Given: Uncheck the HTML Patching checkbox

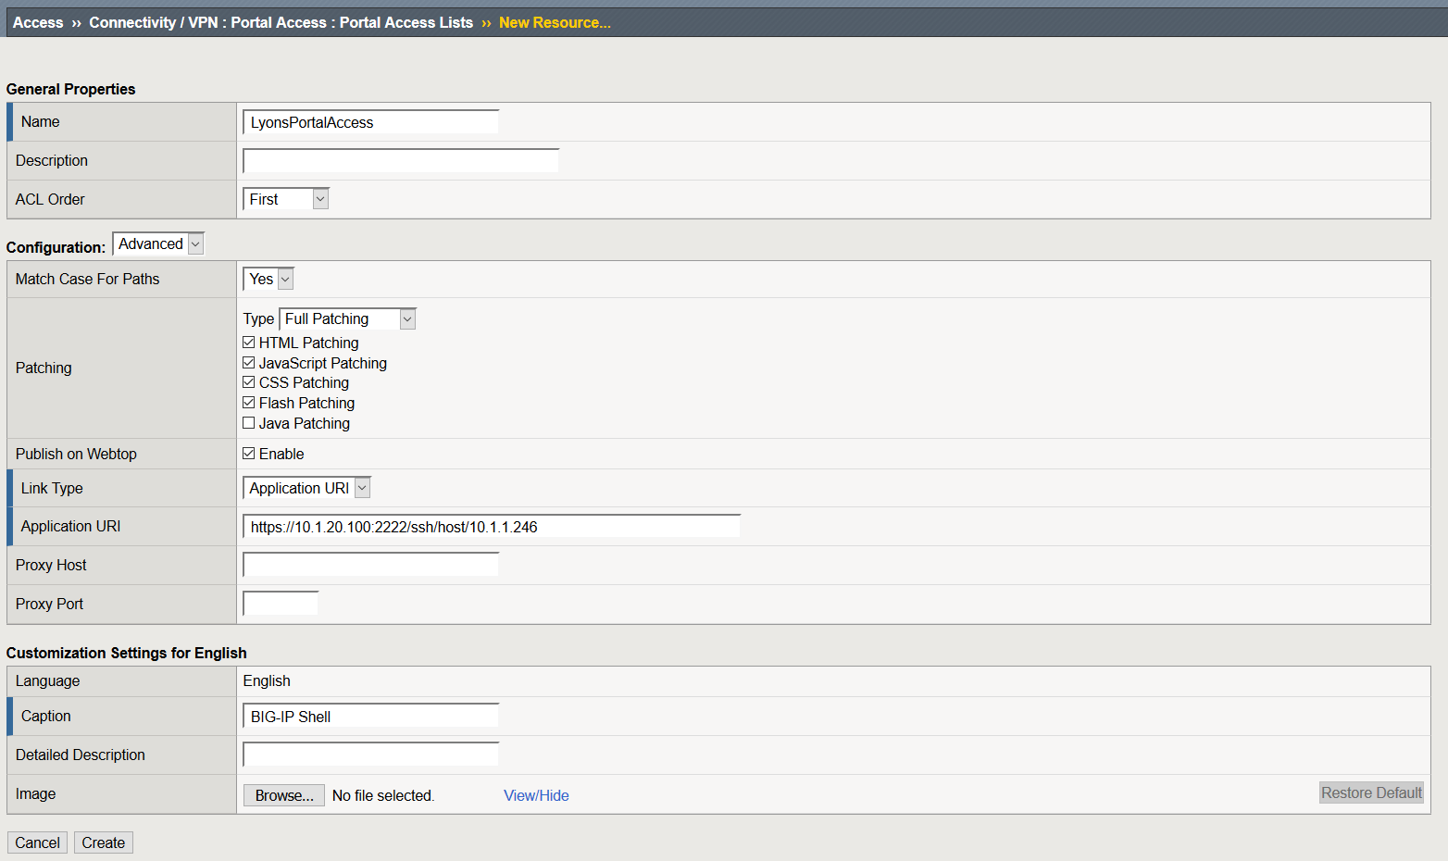Looking at the screenshot, I should pos(248,343).
